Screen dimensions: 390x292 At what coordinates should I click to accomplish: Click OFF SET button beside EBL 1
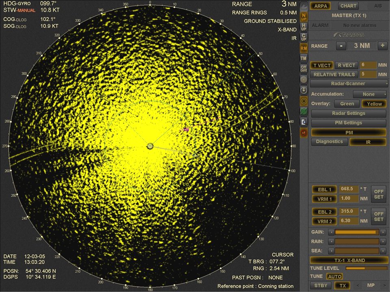[x=379, y=194]
